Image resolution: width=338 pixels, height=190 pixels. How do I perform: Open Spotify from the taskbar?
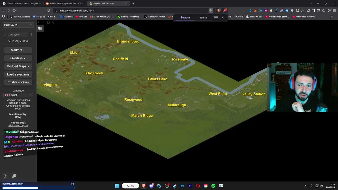(213, 186)
